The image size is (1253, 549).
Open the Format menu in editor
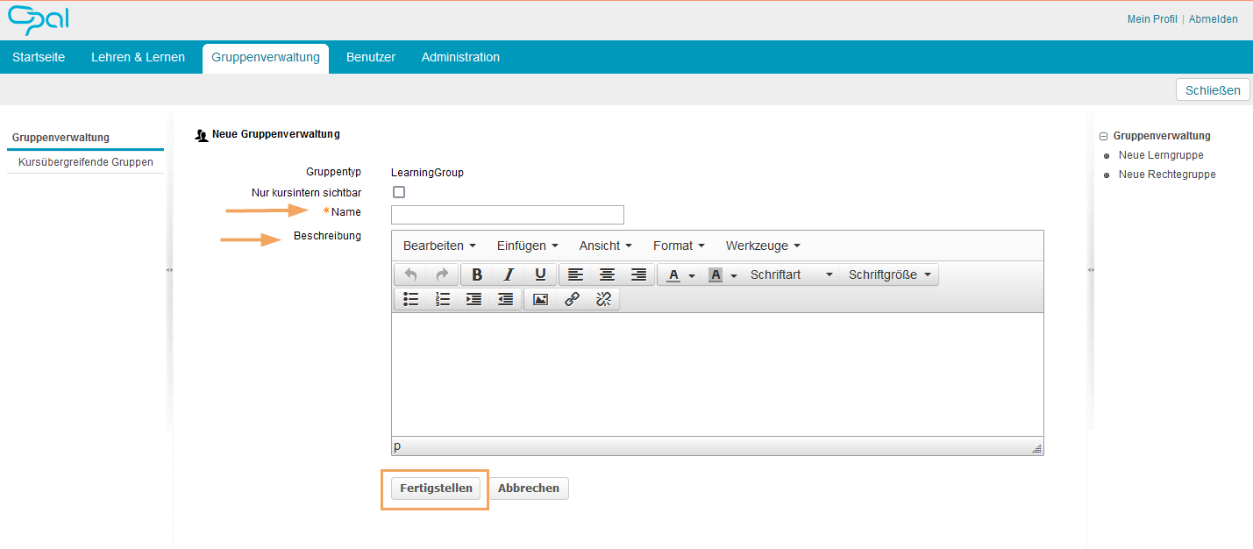(x=679, y=246)
